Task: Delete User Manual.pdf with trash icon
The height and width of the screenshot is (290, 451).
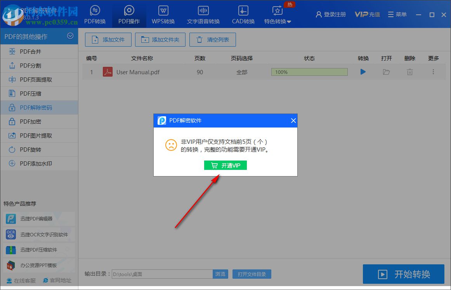Action: pos(409,72)
